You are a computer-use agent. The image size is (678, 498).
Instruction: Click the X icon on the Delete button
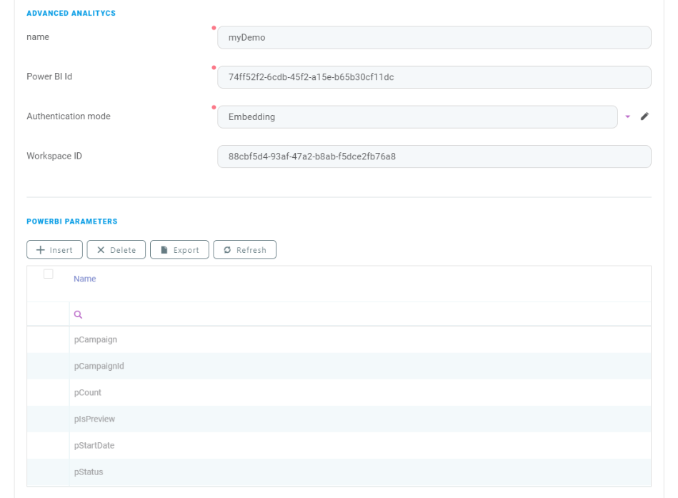click(100, 249)
